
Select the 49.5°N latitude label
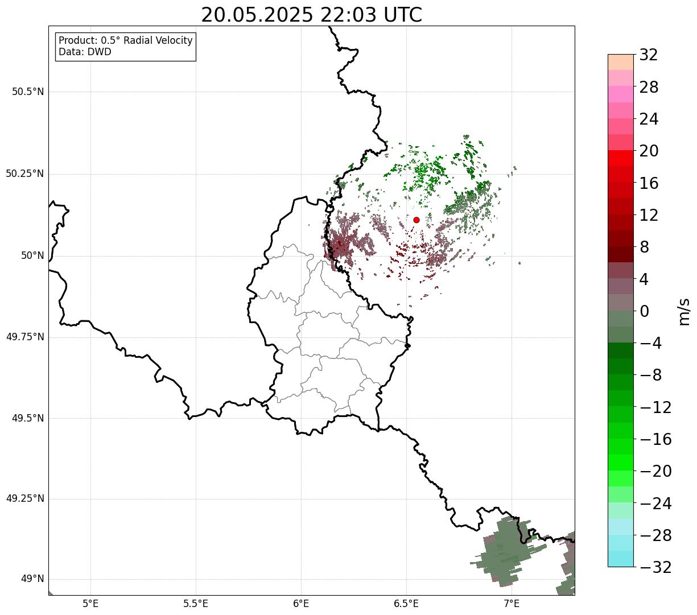[28, 418]
